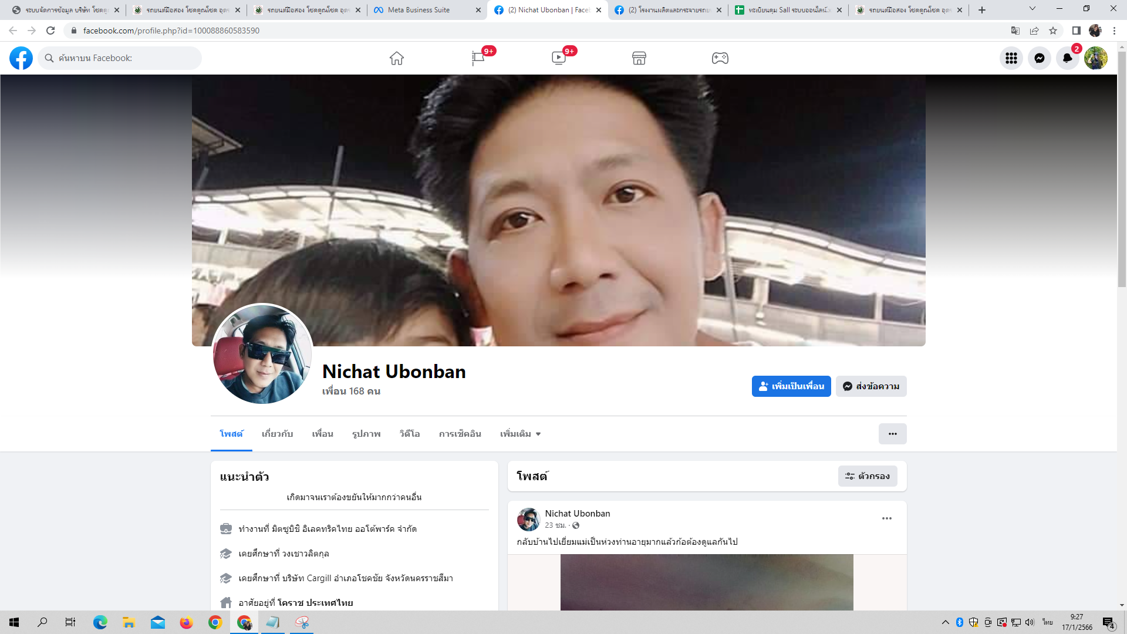Switch to เกี่ยวกับ tab

tap(277, 434)
